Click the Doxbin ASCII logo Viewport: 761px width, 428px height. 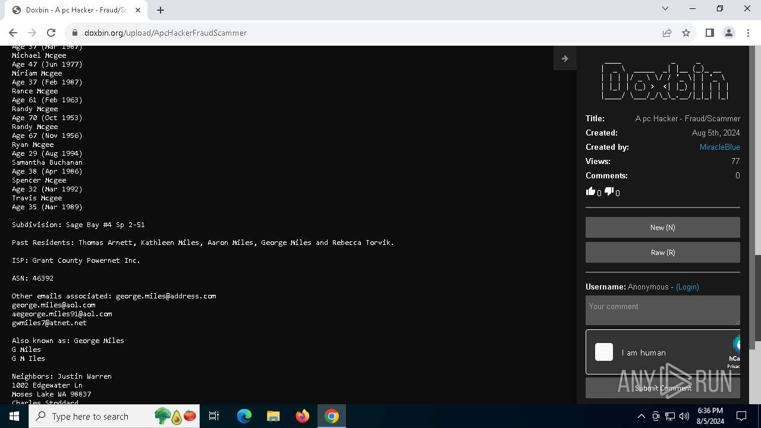tap(665, 80)
